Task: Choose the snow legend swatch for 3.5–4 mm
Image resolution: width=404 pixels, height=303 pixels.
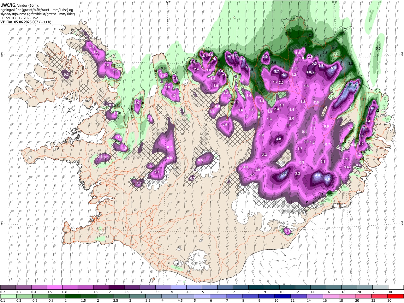Action: pyautogui.click(x=163, y=287)
